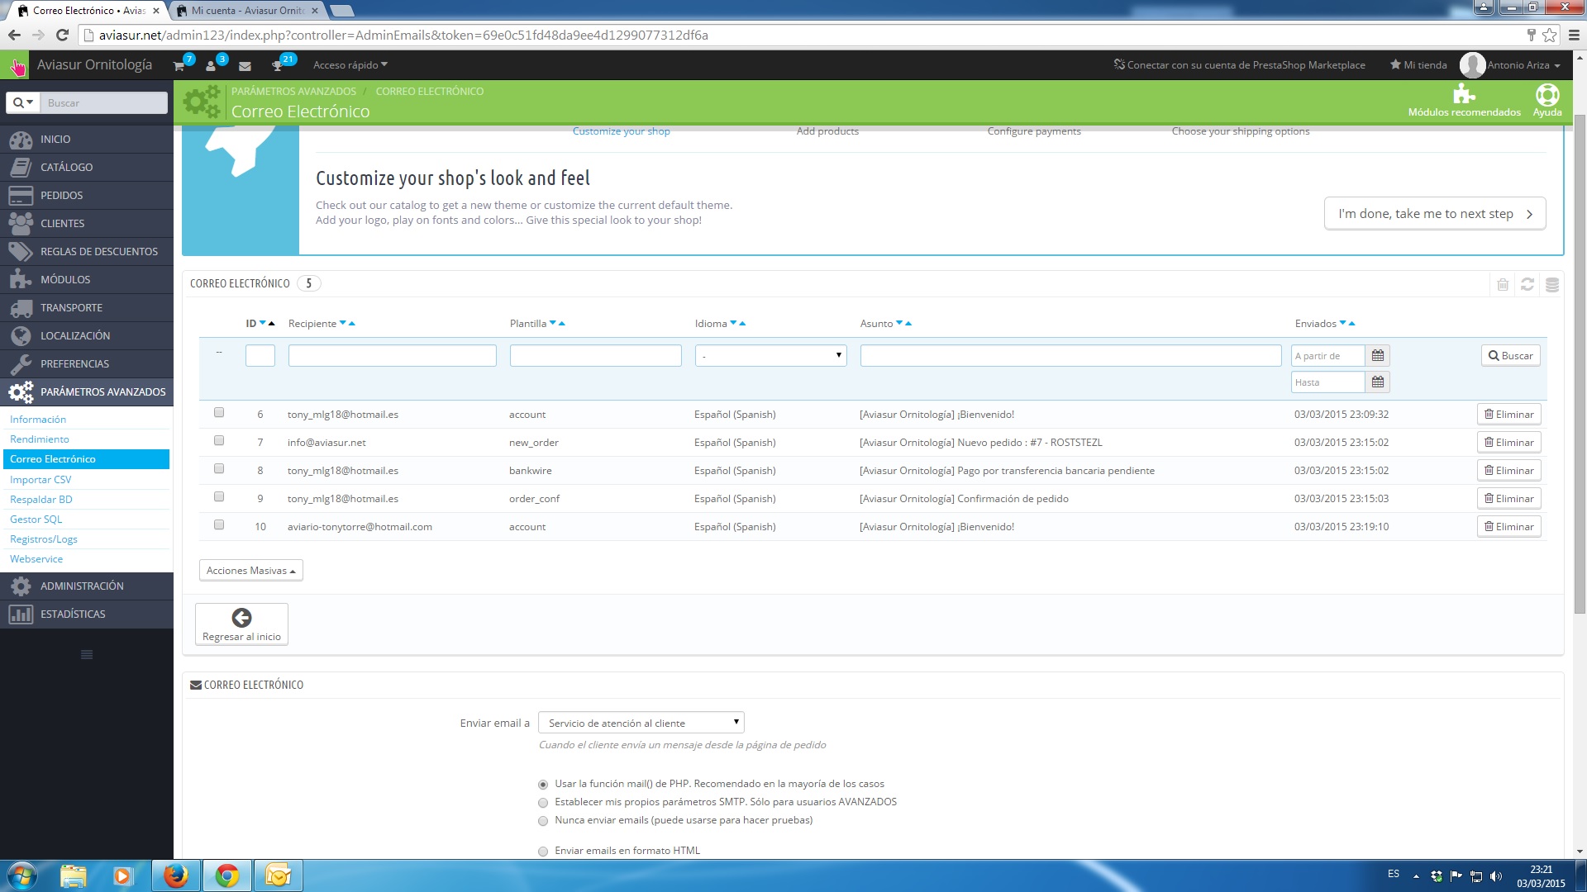Click the messages envelope icon
Image resolution: width=1587 pixels, height=892 pixels.
point(245,66)
